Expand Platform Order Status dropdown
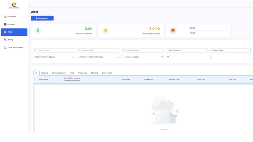The width and height of the screenshot is (253, 142). click(54, 57)
